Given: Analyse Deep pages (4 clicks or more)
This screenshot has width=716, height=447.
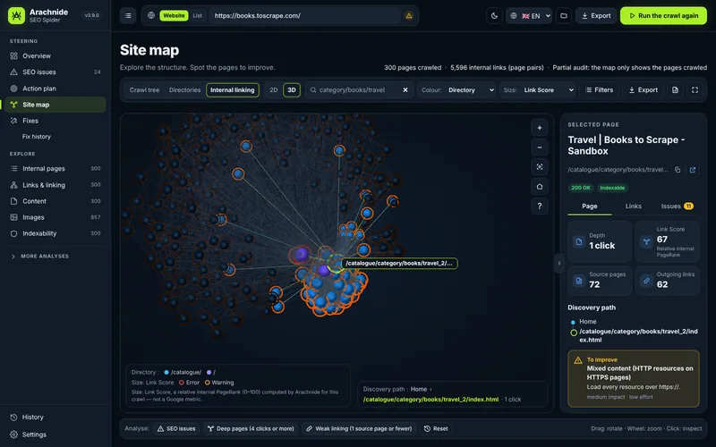Looking at the screenshot, I should 251,429.
